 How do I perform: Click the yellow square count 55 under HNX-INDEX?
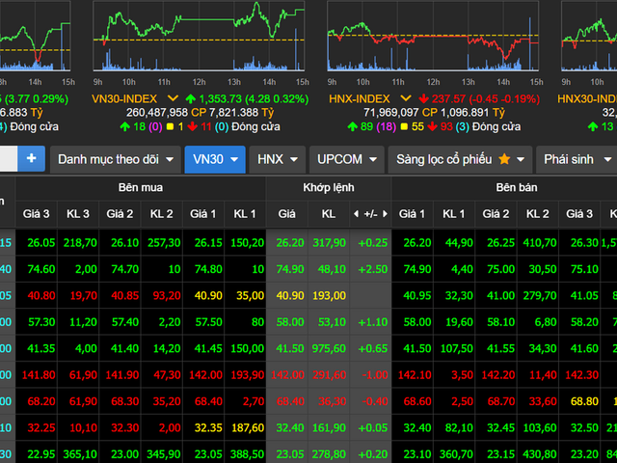(x=413, y=126)
